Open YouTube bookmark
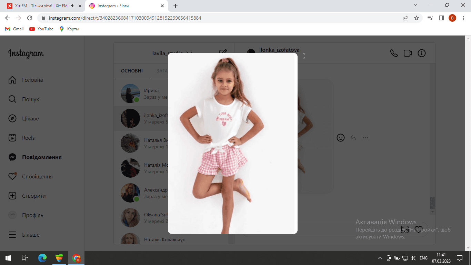Viewport: 471px width, 265px height. (x=41, y=29)
